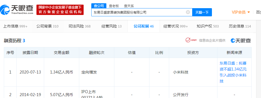Open the 东易日盛 拟募资不超1.34亿元 news link

pos(233,72)
